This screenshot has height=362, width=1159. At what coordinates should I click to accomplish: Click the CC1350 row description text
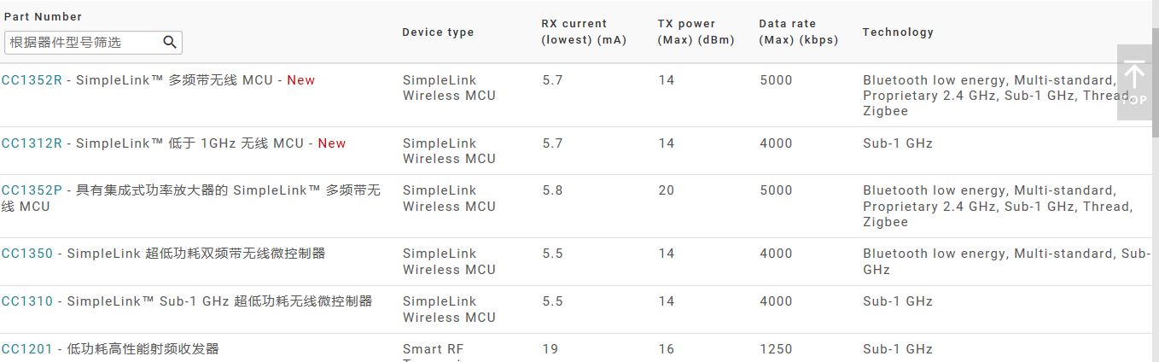click(x=196, y=254)
